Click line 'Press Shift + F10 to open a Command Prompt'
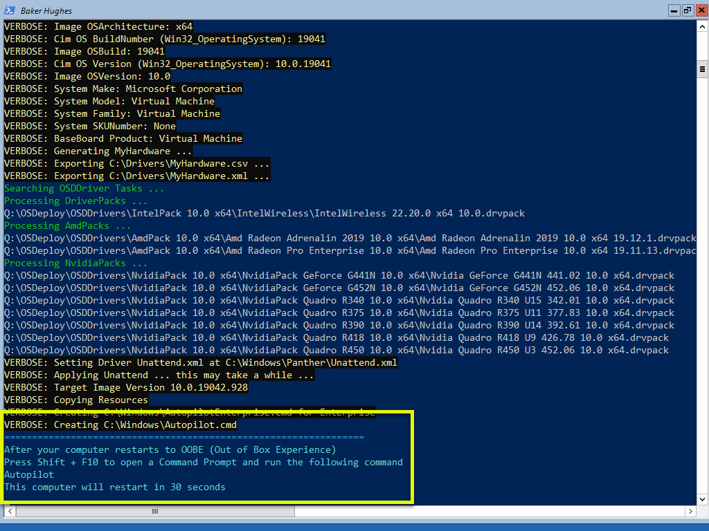This screenshot has width=709, height=531. pos(204,463)
